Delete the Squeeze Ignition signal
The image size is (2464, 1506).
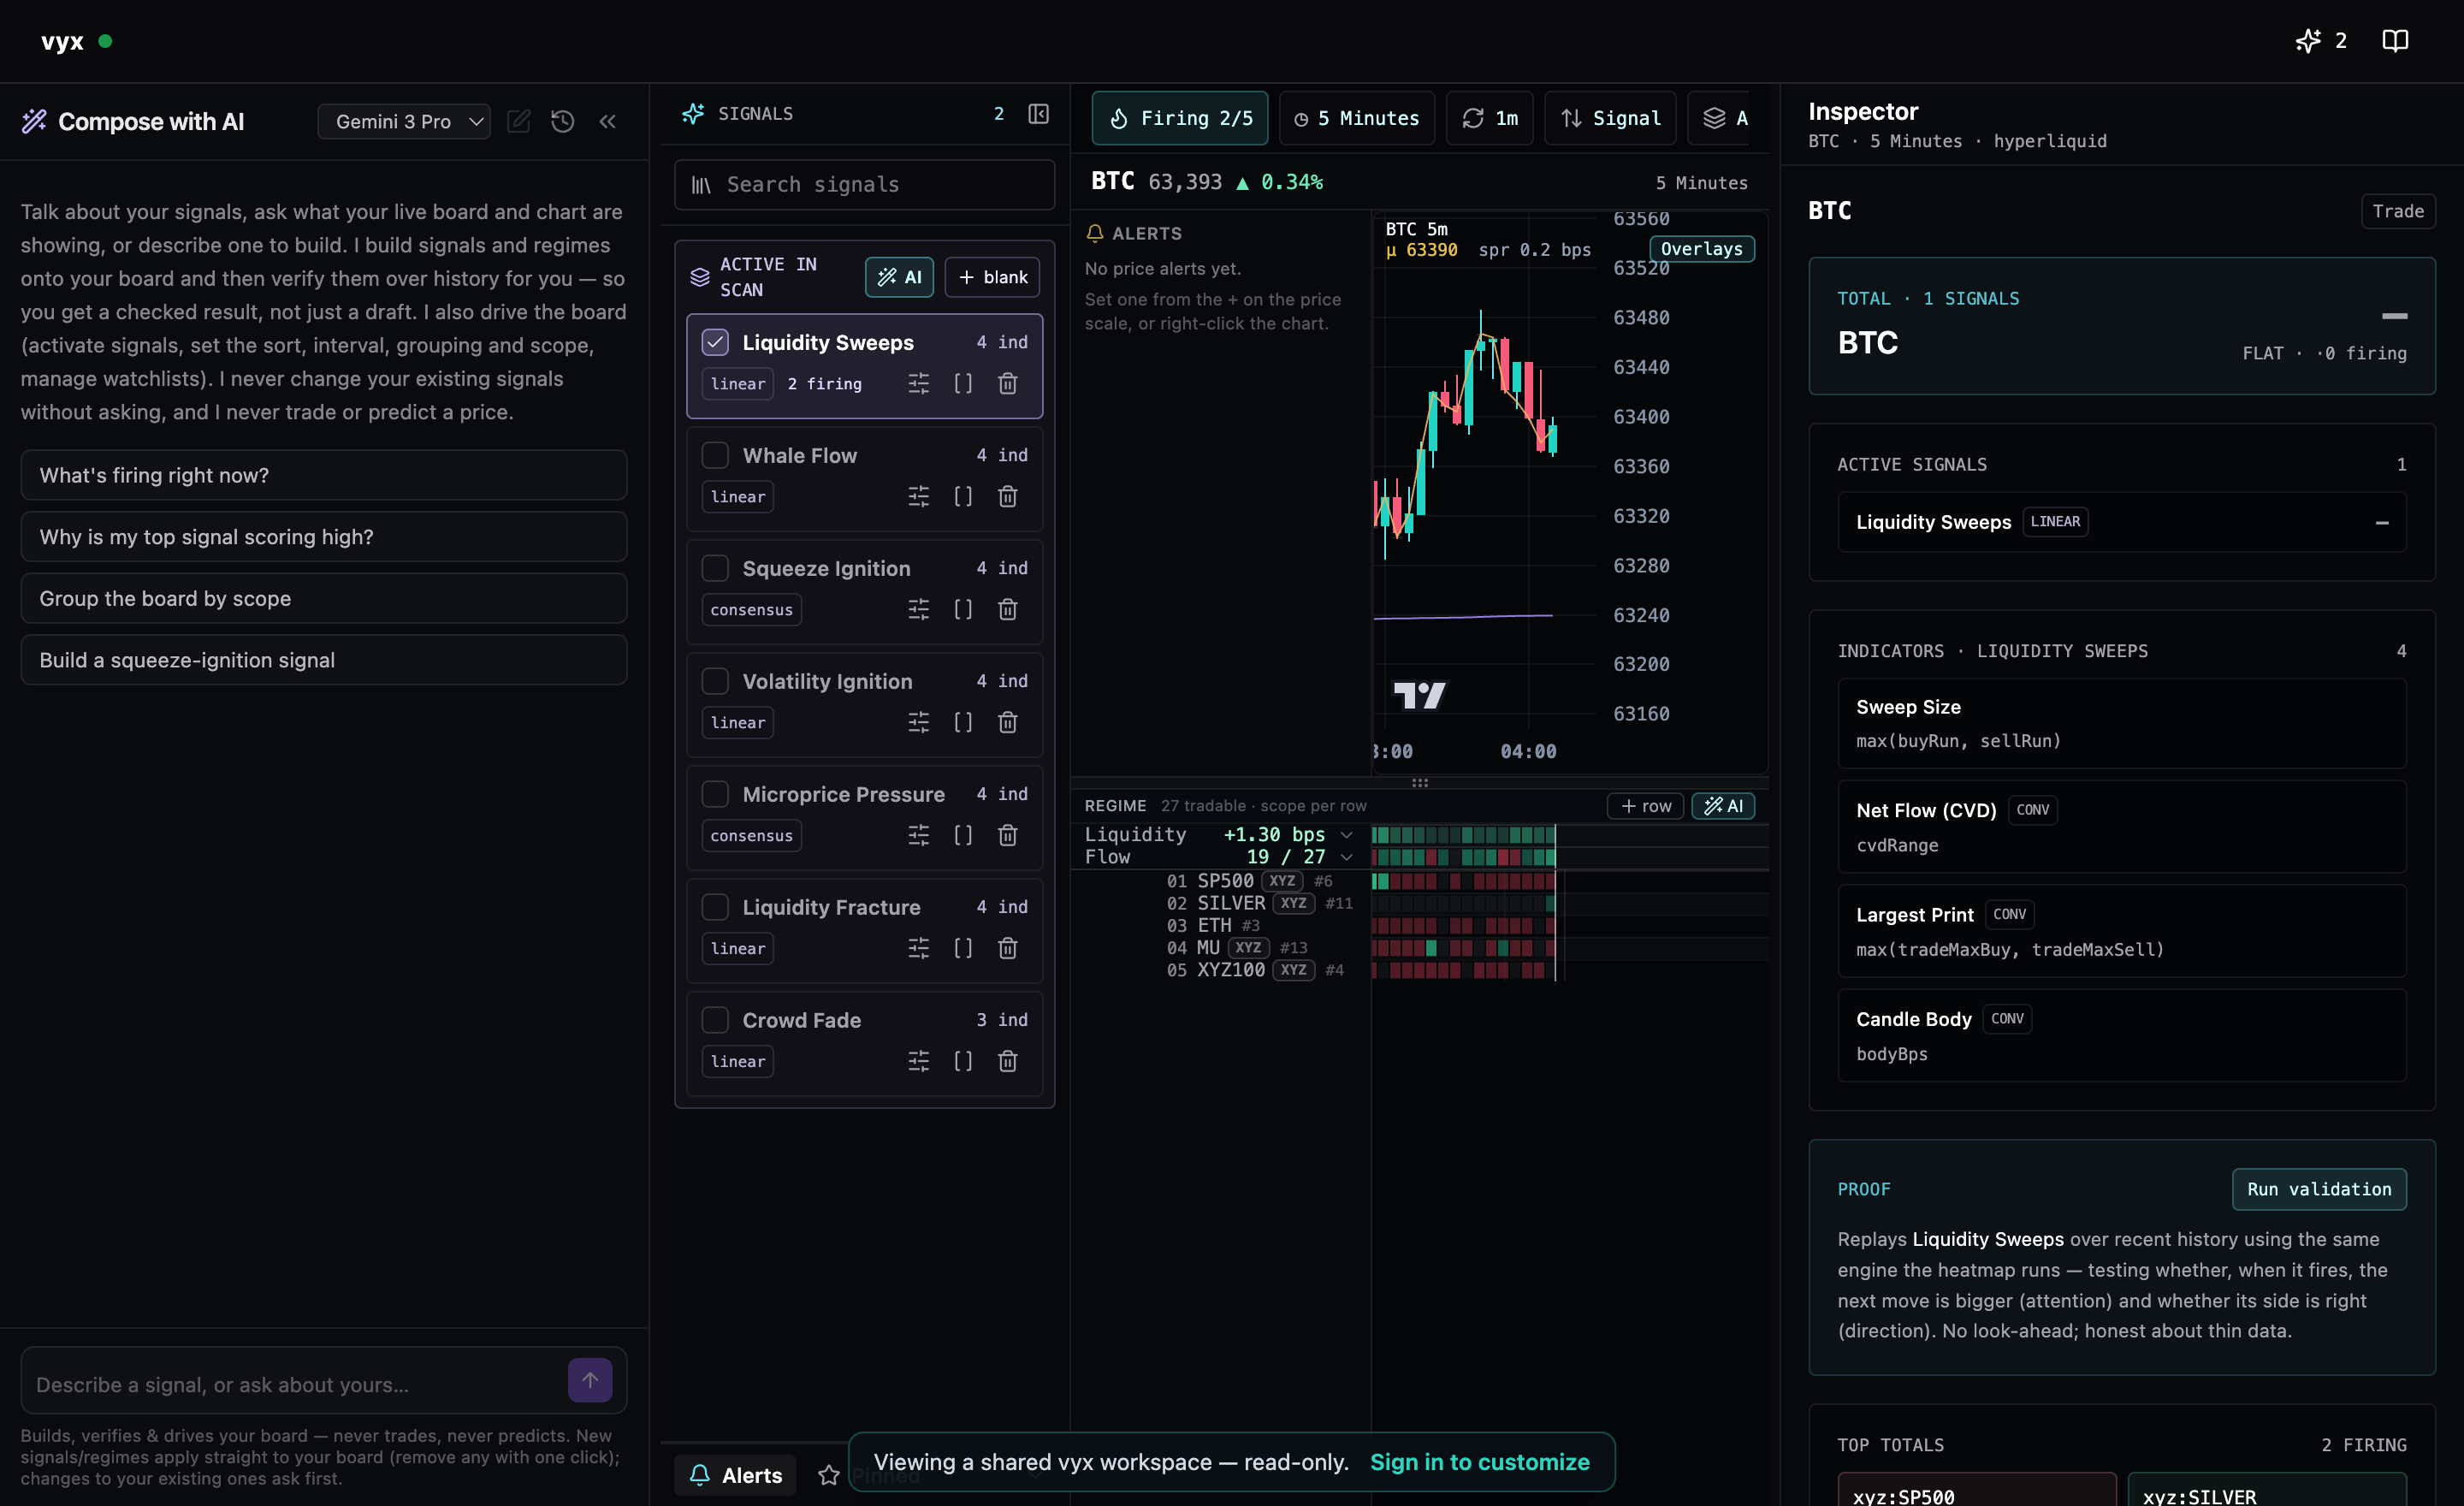tap(1007, 610)
